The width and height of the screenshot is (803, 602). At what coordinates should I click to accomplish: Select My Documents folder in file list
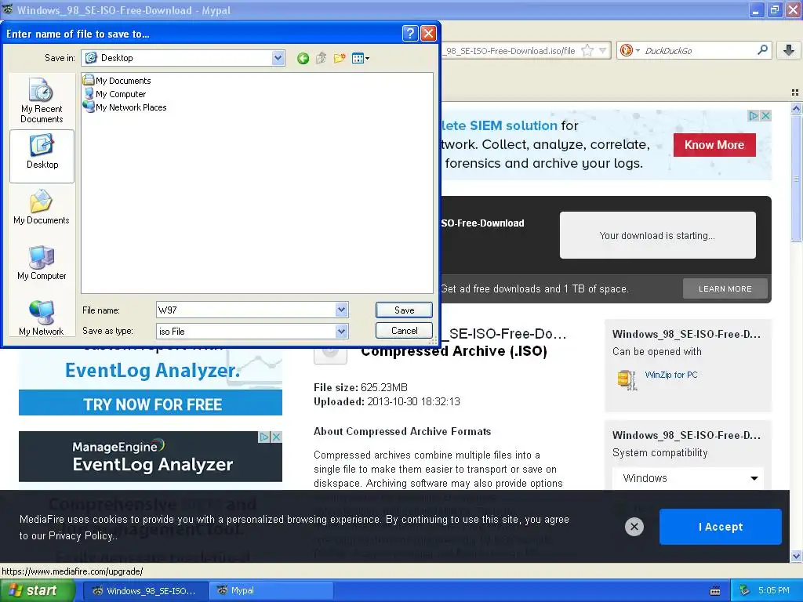click(118, 81)
